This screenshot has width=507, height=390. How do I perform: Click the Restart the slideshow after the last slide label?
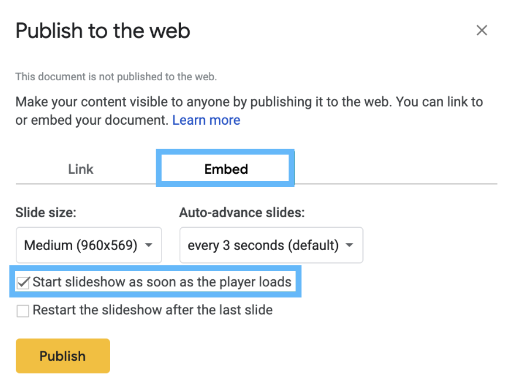153,310
